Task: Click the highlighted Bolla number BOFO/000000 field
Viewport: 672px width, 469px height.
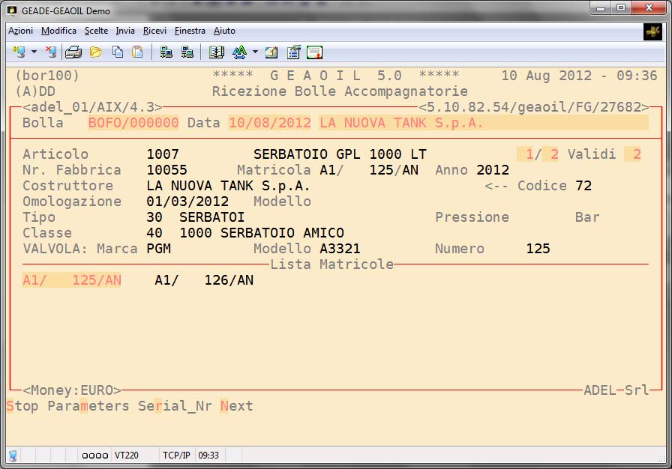Action: pos(133,123)
